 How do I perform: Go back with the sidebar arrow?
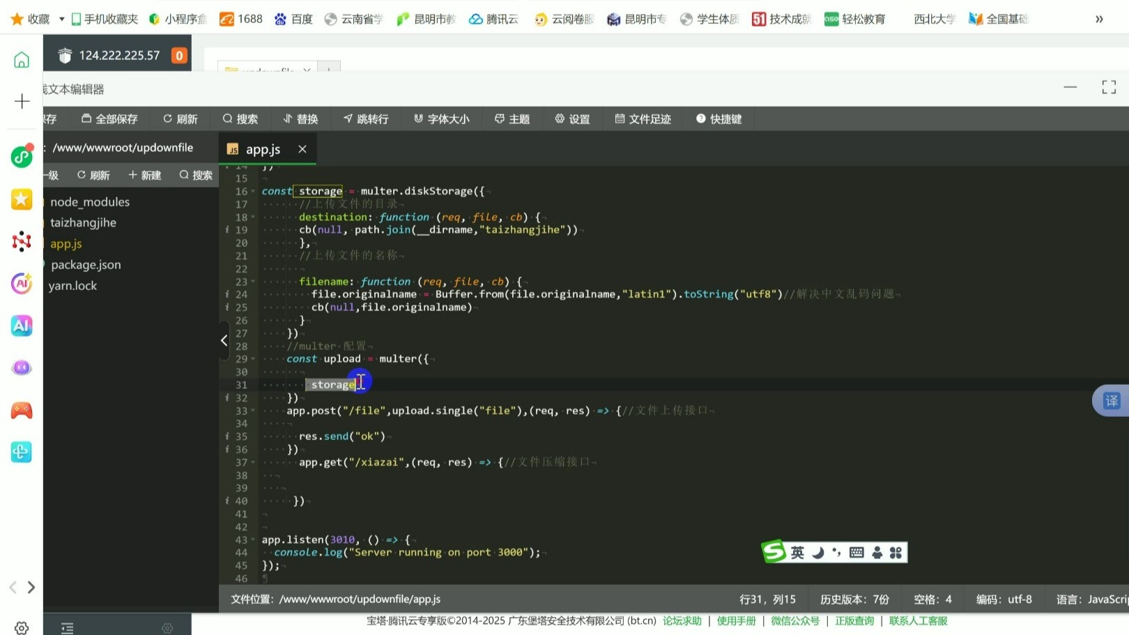coord(13,588)
